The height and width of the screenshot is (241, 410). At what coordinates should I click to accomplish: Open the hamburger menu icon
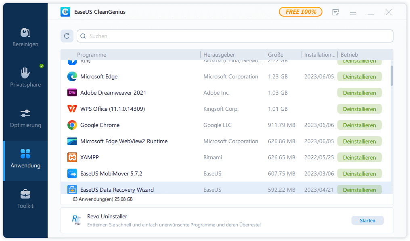click(x=353, y=12)
